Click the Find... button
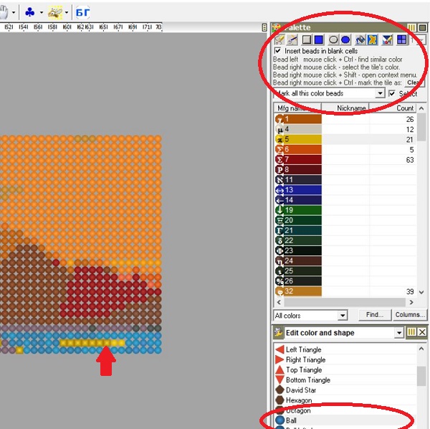 374,315
